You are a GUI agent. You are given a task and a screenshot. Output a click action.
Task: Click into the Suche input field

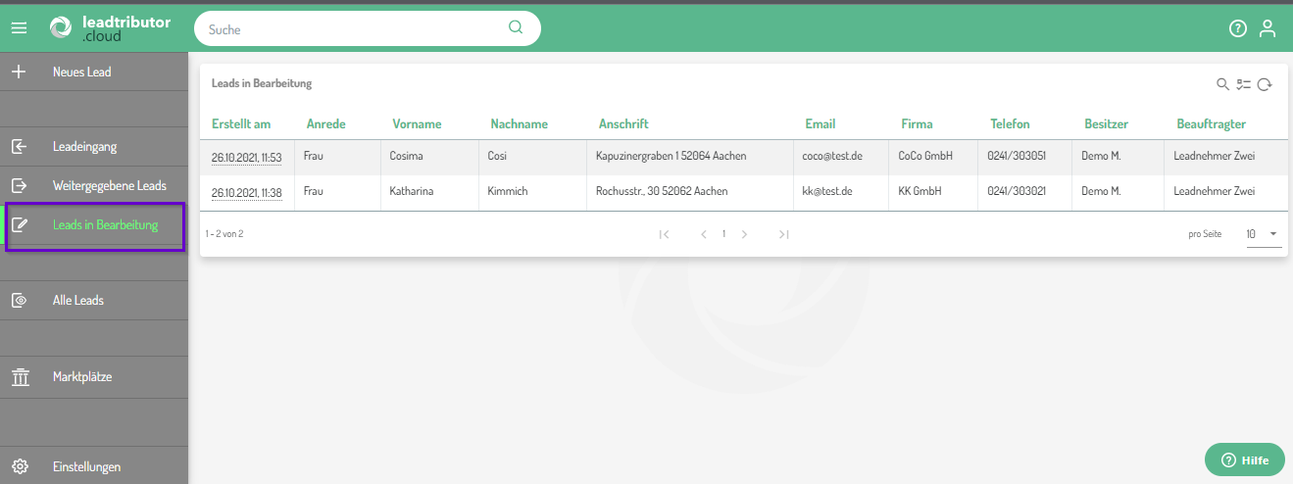353,29
